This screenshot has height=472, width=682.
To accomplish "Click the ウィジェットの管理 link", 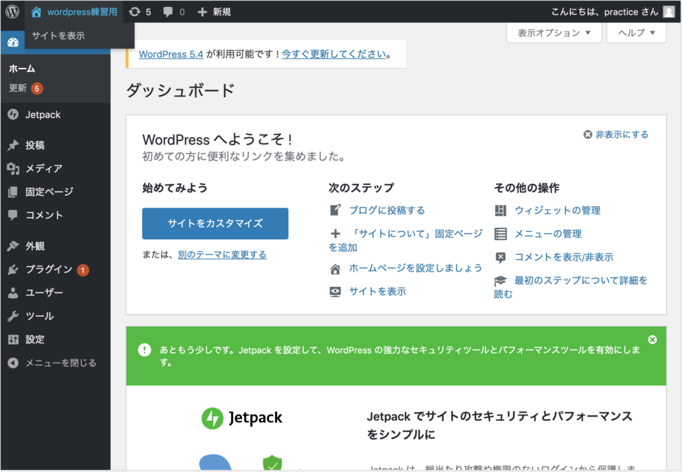I will pos(557,210).
